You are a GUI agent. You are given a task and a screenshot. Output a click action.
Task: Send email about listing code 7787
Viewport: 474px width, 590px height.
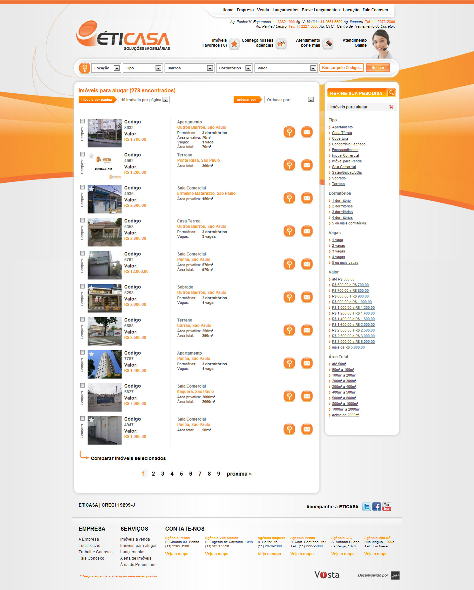pos(307,363)
